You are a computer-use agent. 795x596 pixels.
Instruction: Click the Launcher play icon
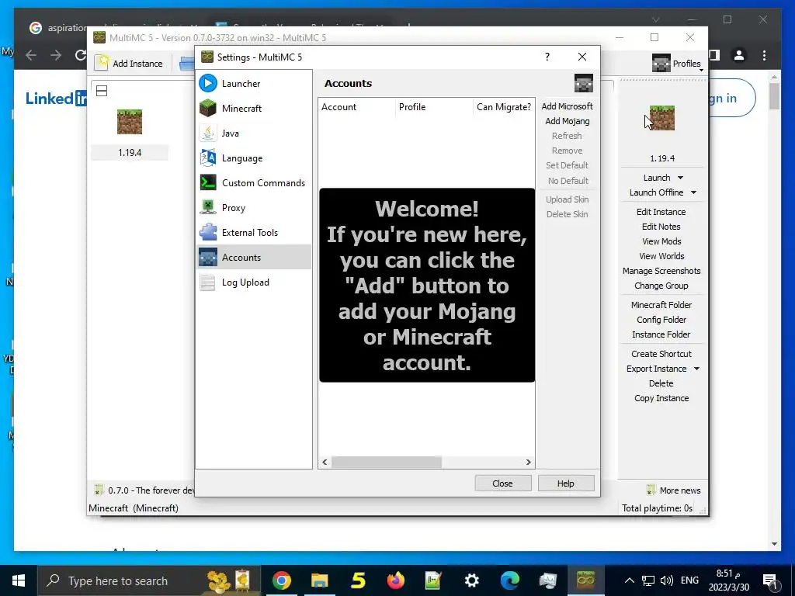pos(208,83)
